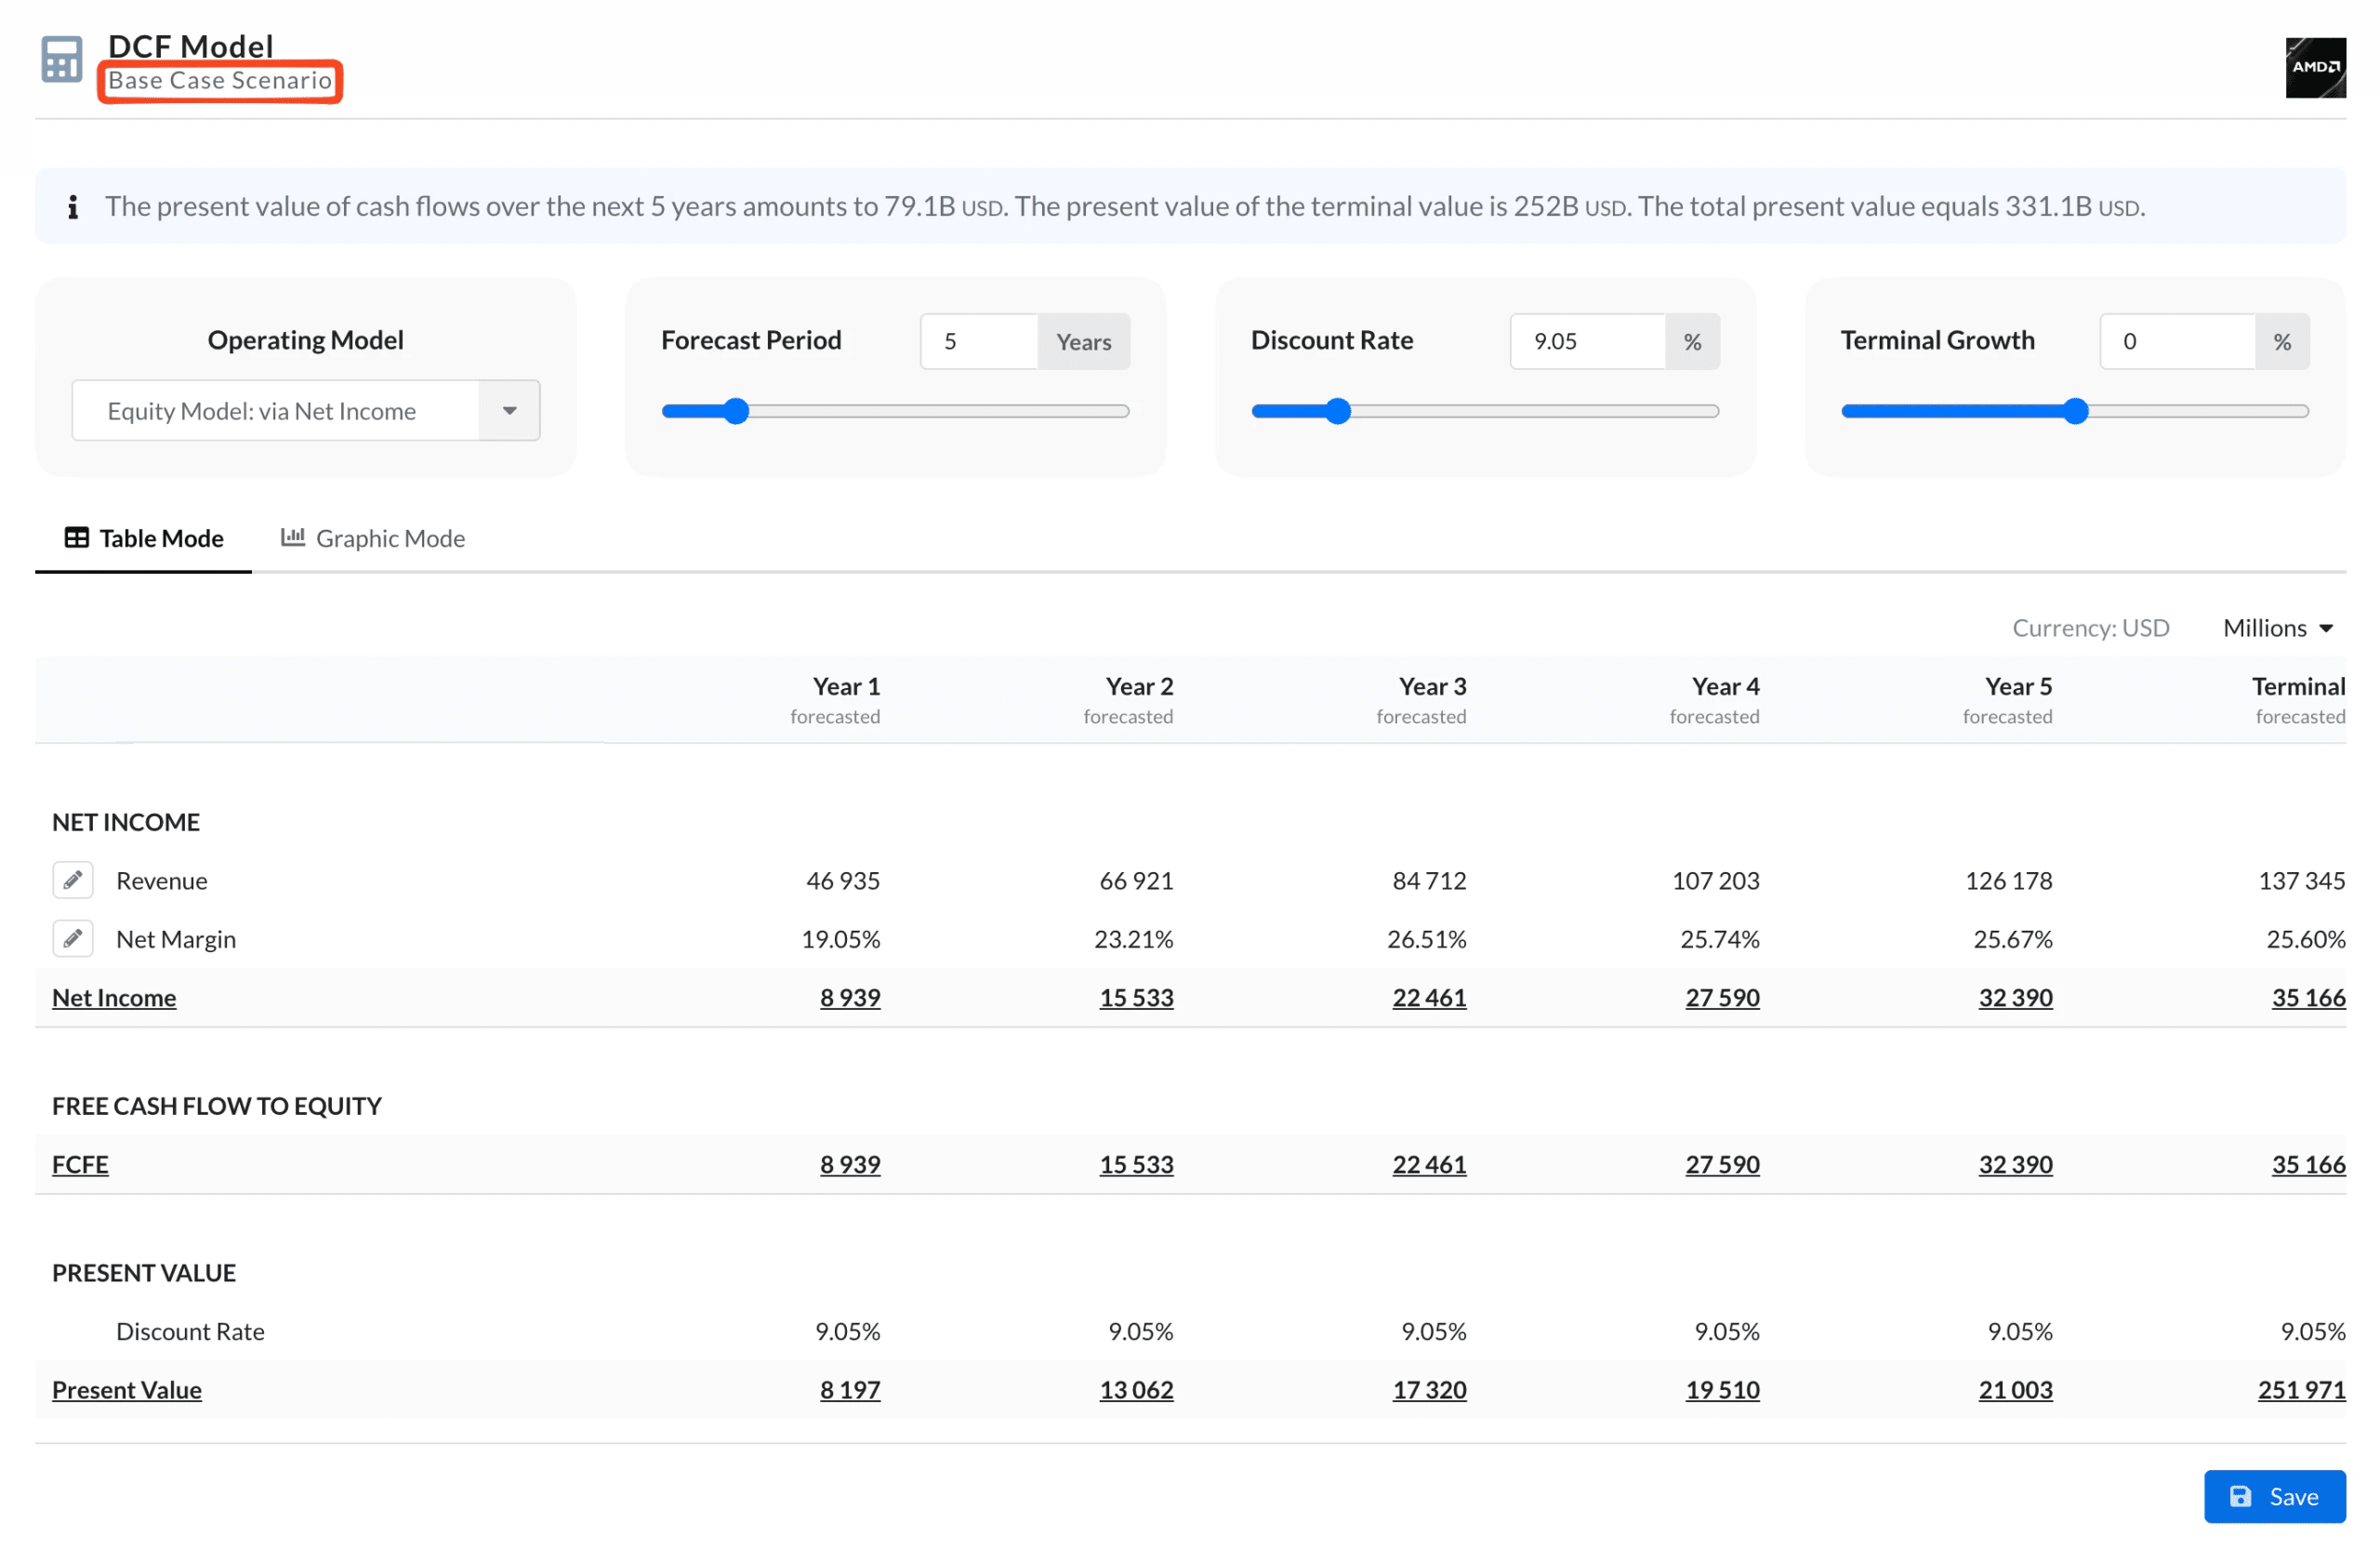2380x1550 pixels.
Task: Click the pencil edit icon next to Revenue
Action: (x=73, y=880)
